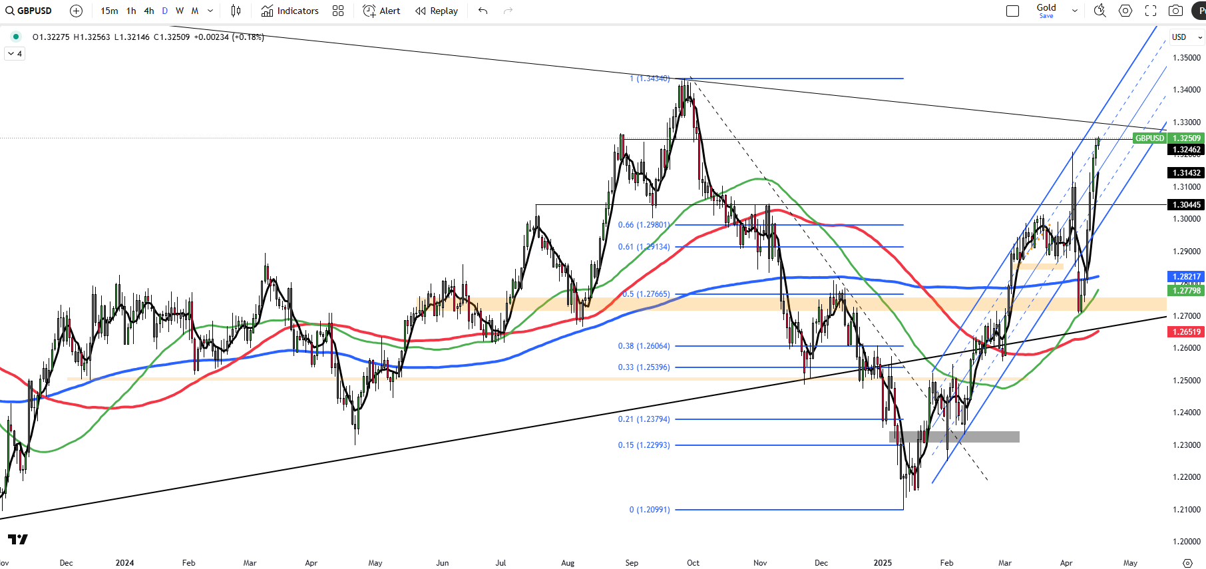Click the 2025 label on time axis
1206x569 pixels.
click(883, 563)
